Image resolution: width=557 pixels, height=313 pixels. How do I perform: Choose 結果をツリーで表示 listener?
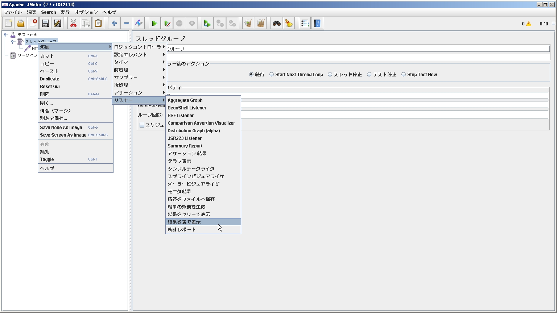203,214
